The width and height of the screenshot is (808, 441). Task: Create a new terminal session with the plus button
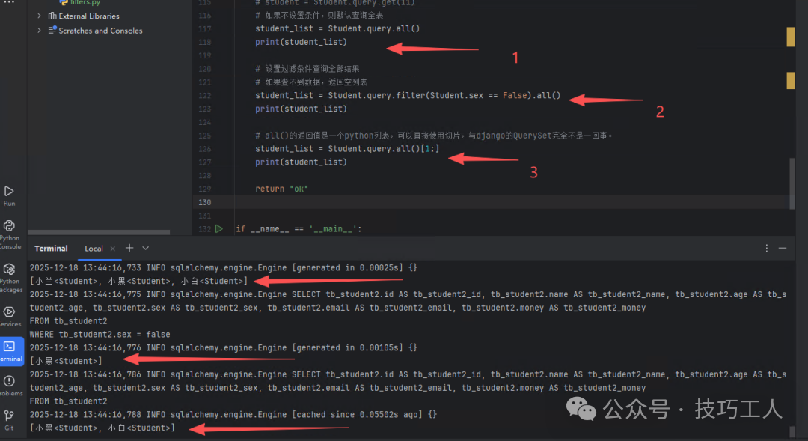(129, 248)
